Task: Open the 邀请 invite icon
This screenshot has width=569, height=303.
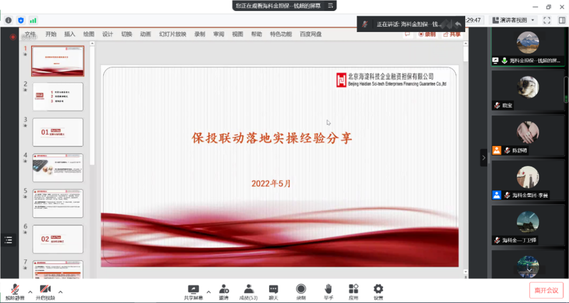Action: click(224, 289)
